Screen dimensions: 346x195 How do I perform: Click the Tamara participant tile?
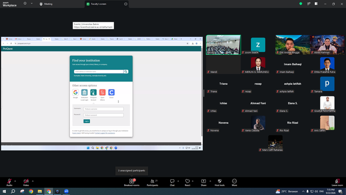327,84
